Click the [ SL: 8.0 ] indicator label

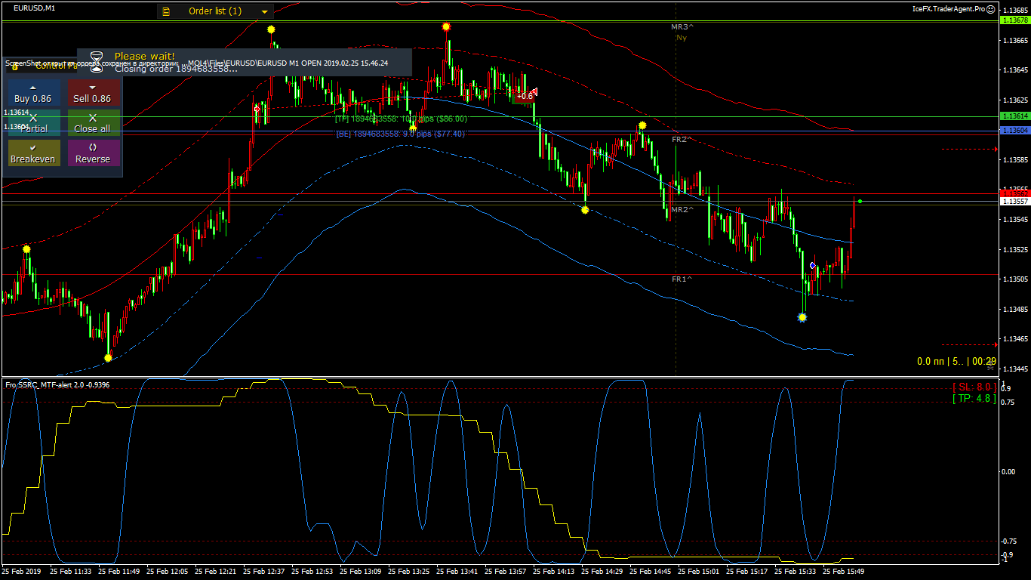click(x=974, y=387)
